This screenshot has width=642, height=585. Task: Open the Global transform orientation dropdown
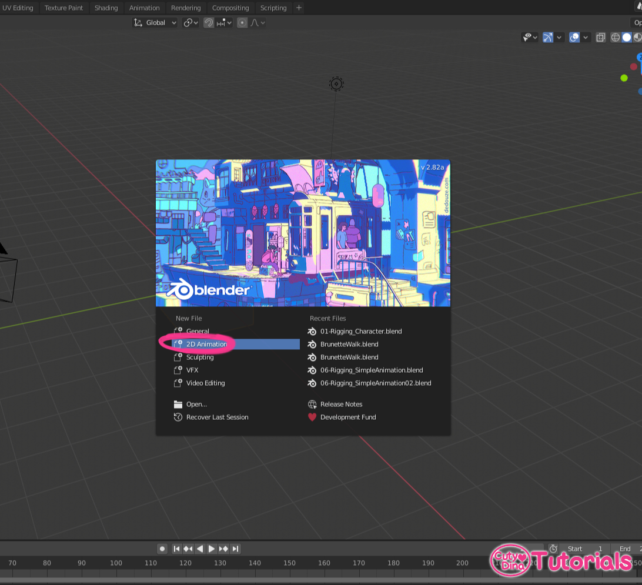154,22
